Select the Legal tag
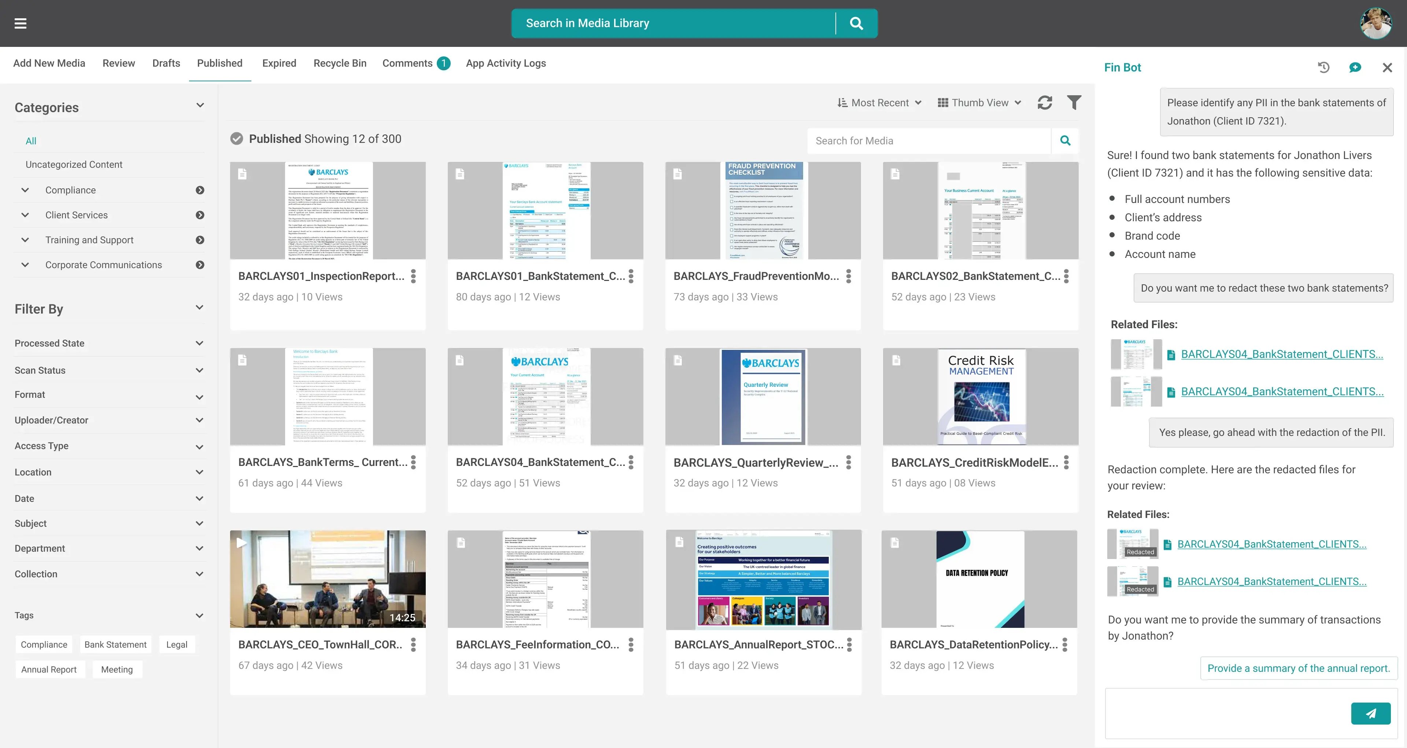The width and height of the screenshot is (1407, 748). click(176, 645)
